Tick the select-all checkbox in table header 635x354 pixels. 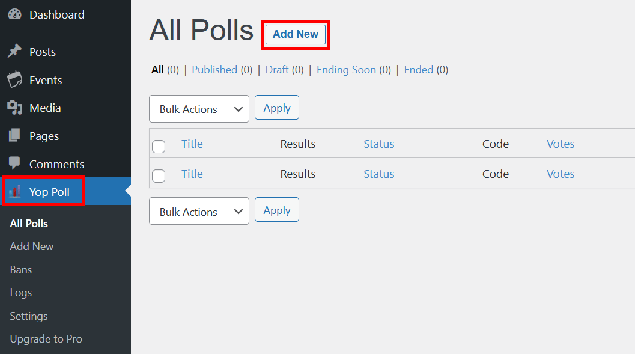[x=159, y=146]
